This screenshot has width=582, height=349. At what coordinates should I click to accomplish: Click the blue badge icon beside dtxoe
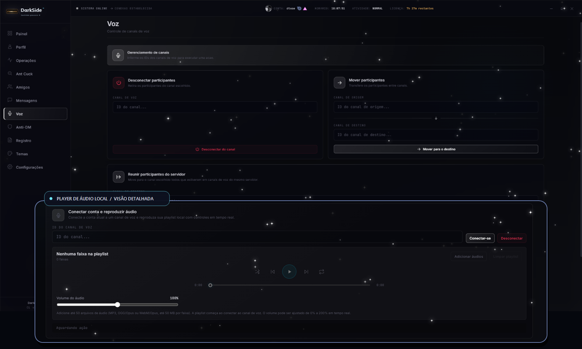coord(299,8)
